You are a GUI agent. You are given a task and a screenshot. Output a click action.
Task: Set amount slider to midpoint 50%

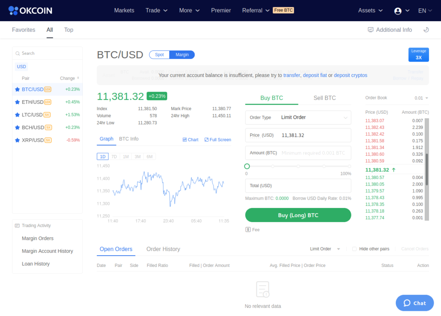(298, 167)
